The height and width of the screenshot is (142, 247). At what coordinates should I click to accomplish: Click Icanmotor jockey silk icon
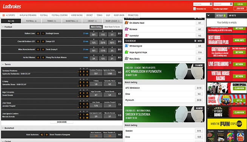click(127, 35)
